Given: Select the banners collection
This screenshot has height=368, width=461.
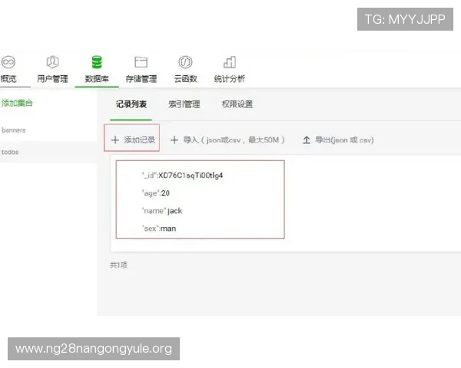Looking at the screenshot, I should (x=14, y=130).
